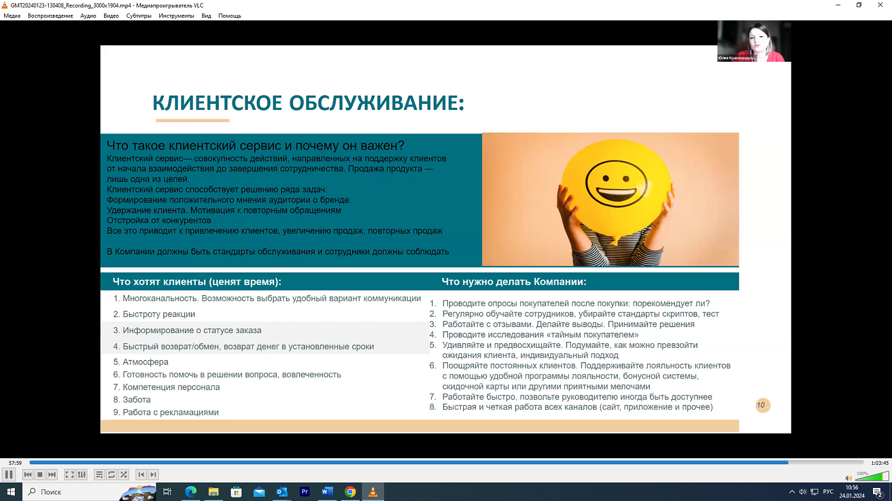Toggle loop playback mode

point(112,474)
